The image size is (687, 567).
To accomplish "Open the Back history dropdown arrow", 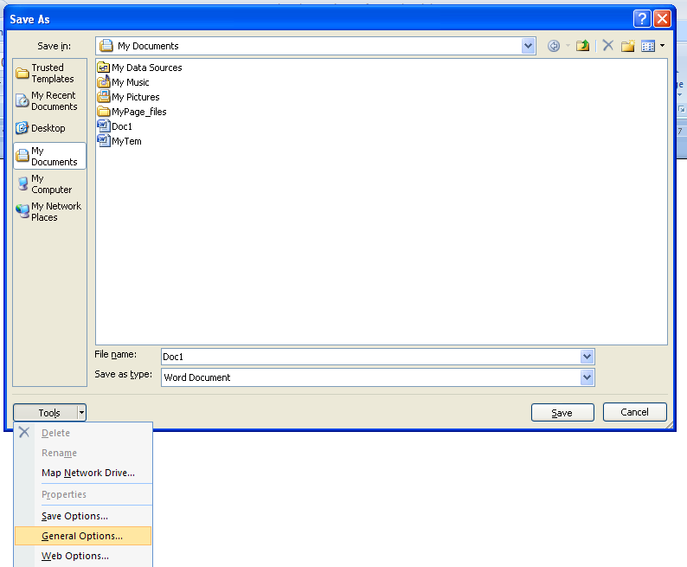I will coord(568,46).
